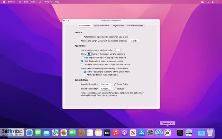
Task: Open the File menu
Action: click(19, 2)
